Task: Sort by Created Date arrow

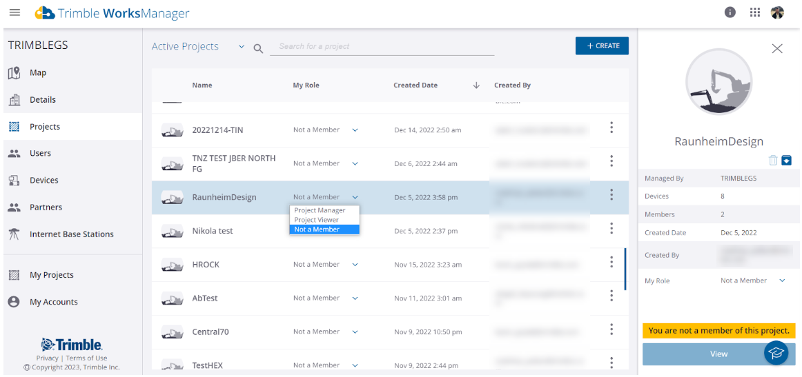Action: [x=476, y=85]
